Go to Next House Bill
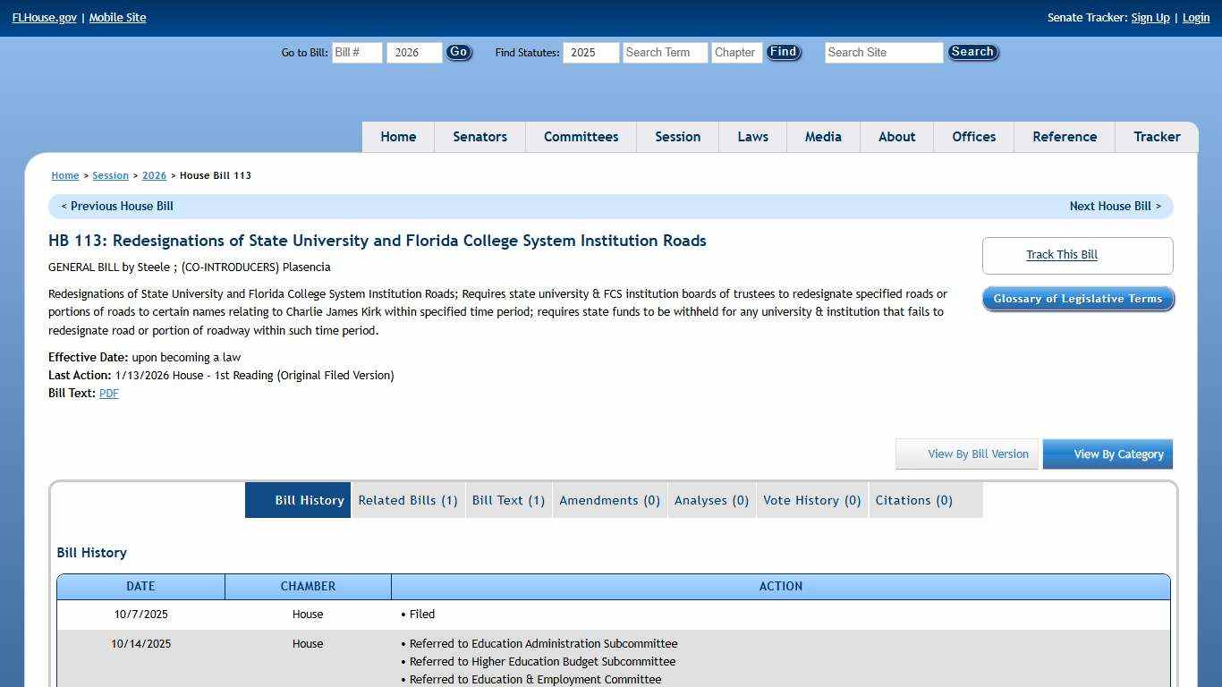 (1115, 207)
